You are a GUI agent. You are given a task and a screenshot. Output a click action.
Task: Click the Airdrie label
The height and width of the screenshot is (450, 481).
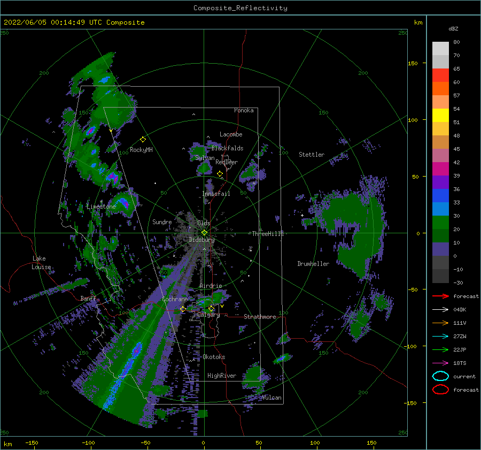coord(211,286)
